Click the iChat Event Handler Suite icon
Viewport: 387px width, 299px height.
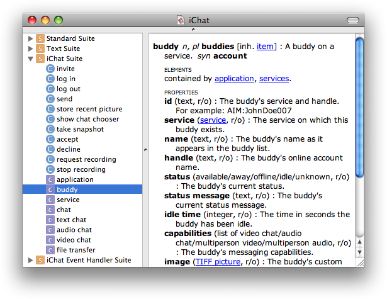40,260
